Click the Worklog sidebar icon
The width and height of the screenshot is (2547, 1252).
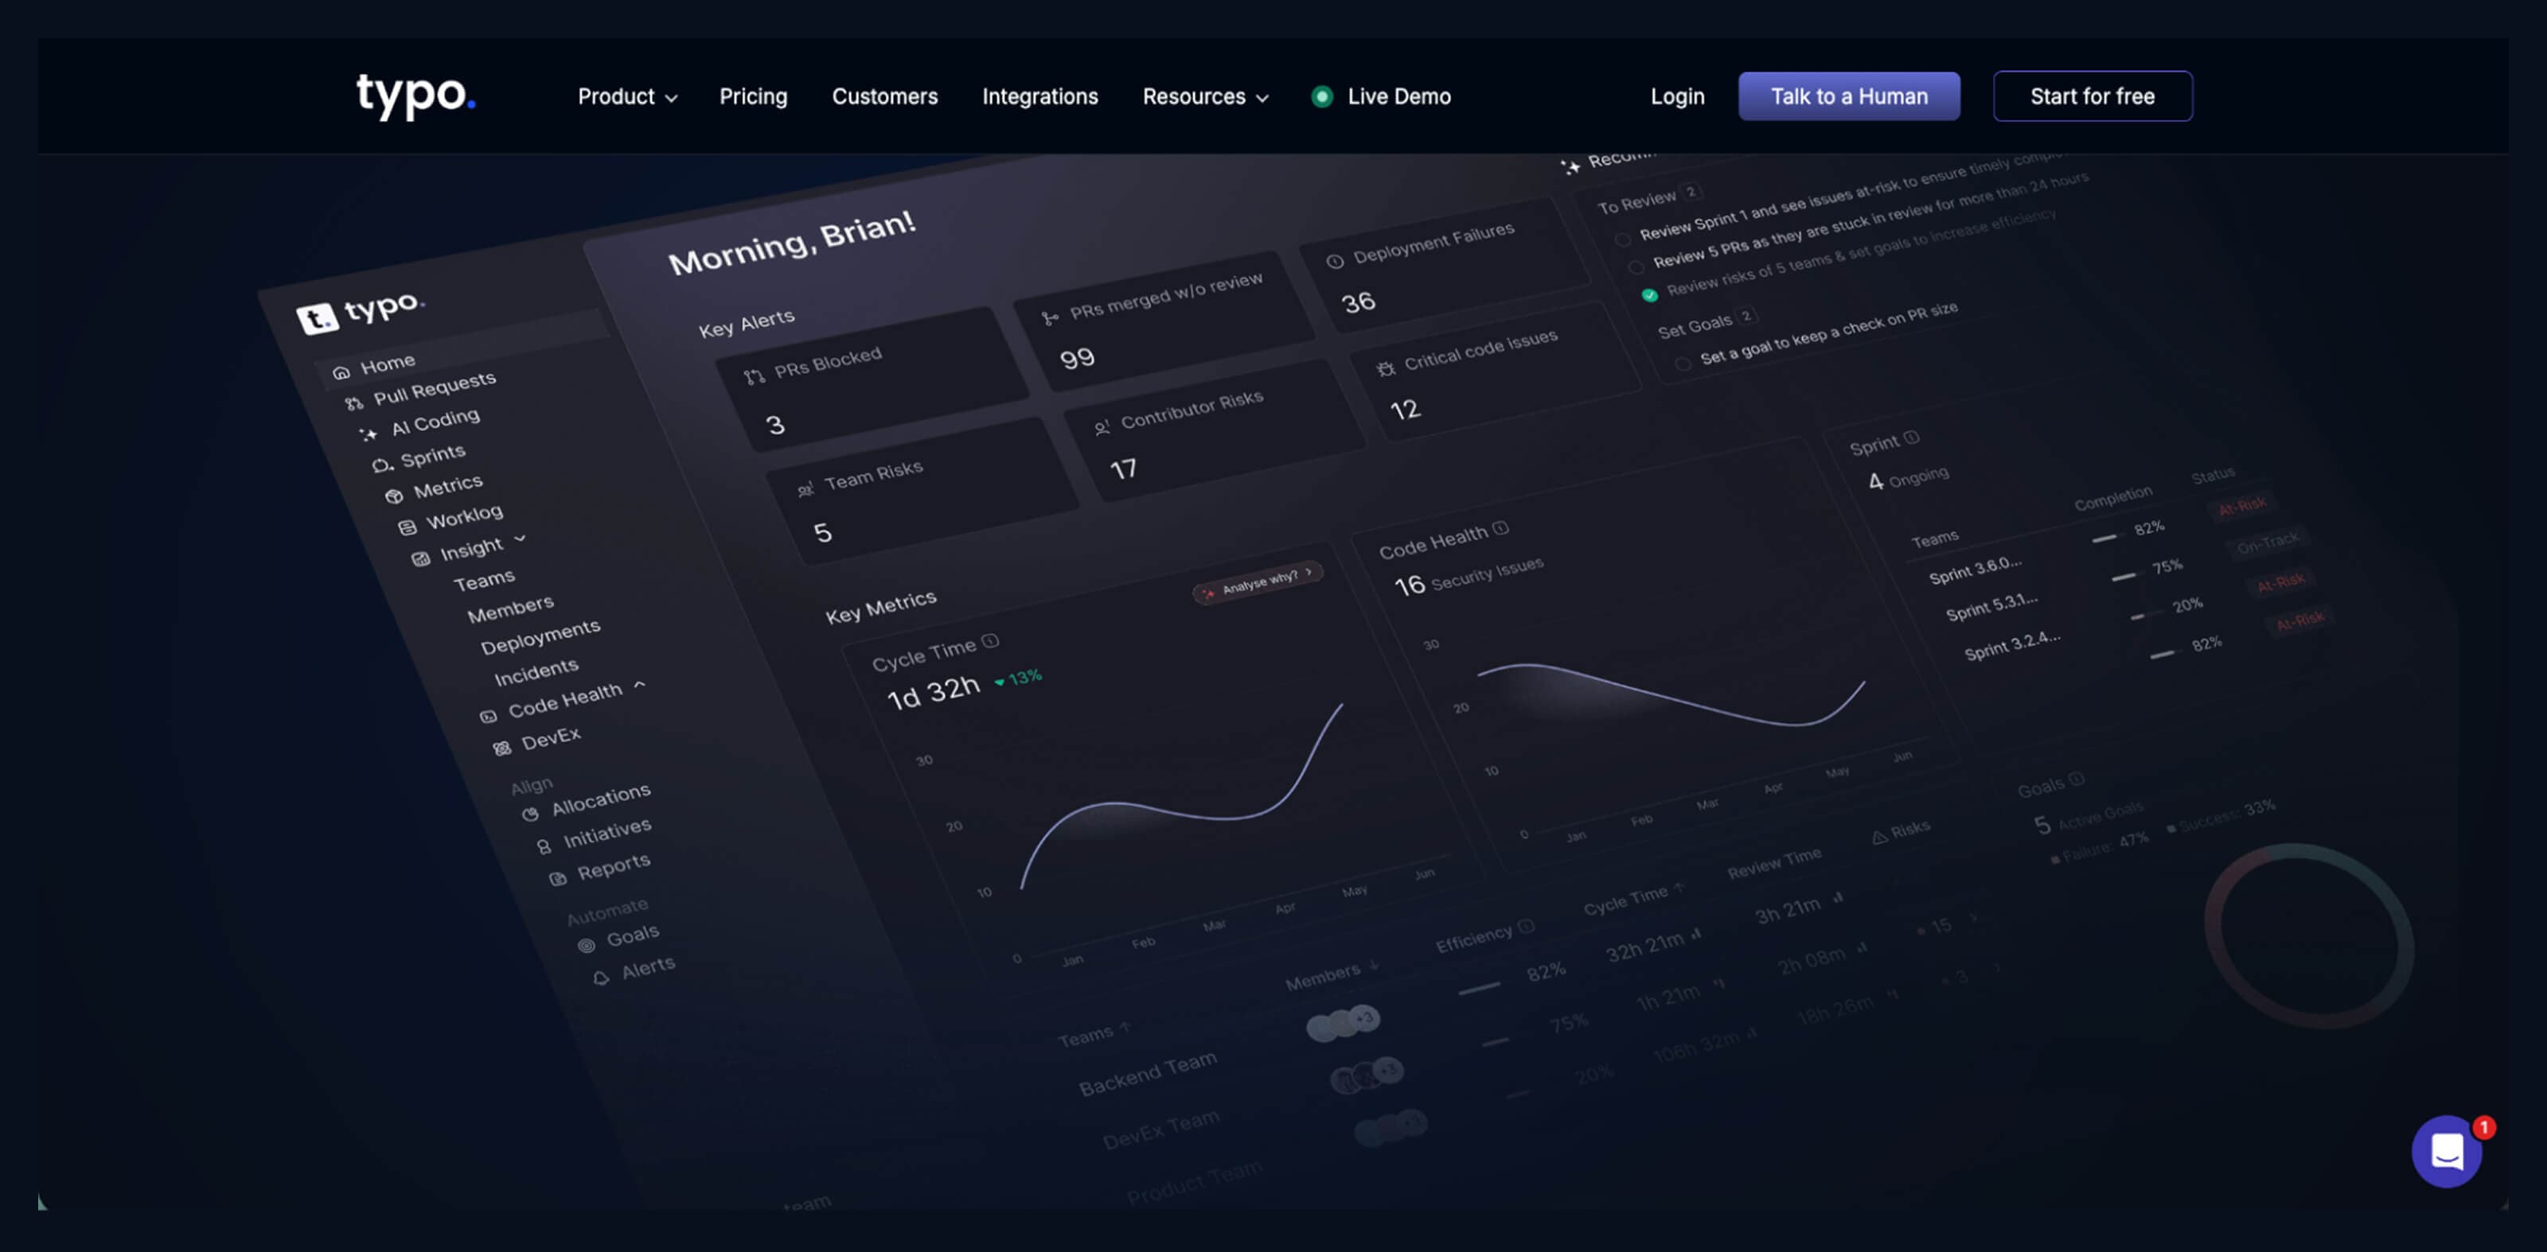(x=407, y=527)
